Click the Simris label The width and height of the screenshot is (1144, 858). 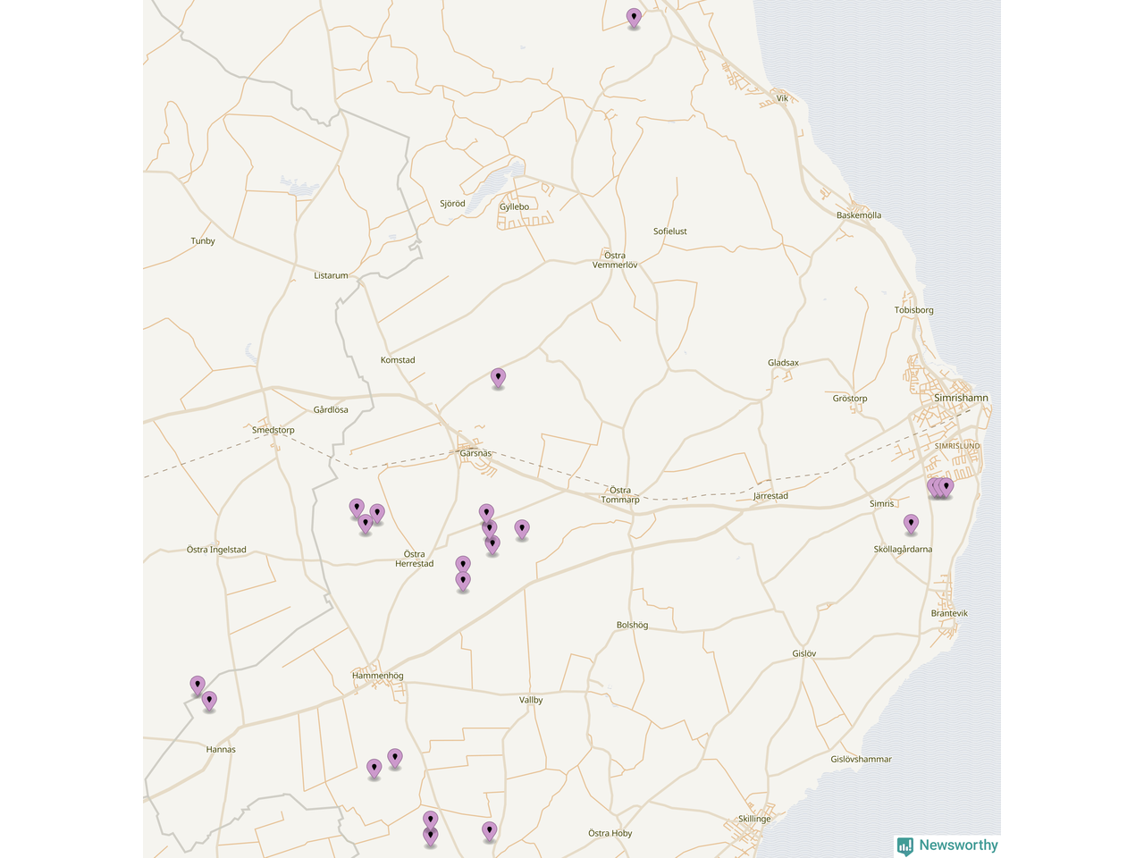(881, 504)
